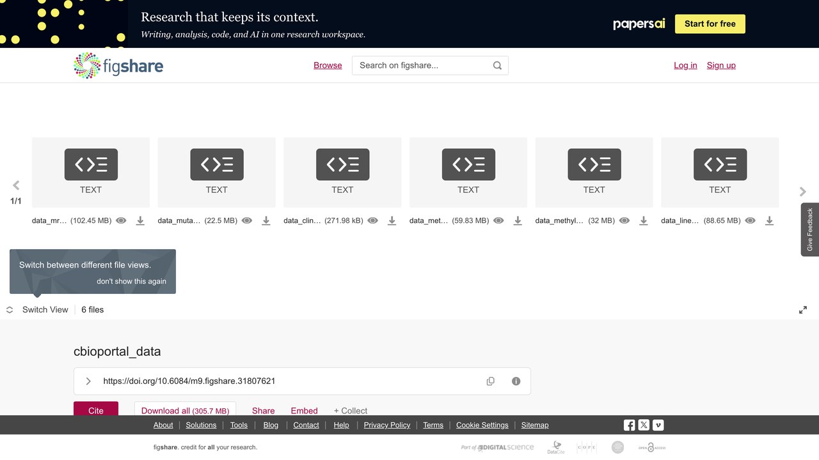Download the 271.98 kB data_clin file

(x=392, y=220)
